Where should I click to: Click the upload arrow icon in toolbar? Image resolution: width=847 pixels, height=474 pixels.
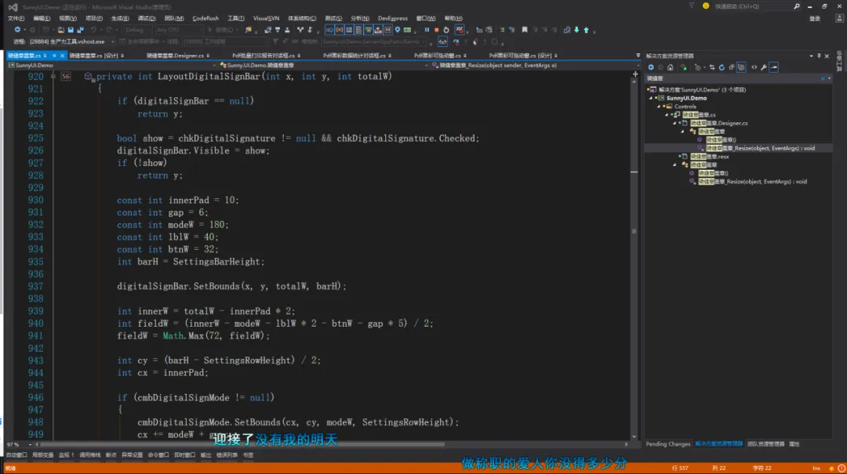(x=586, y=30)
